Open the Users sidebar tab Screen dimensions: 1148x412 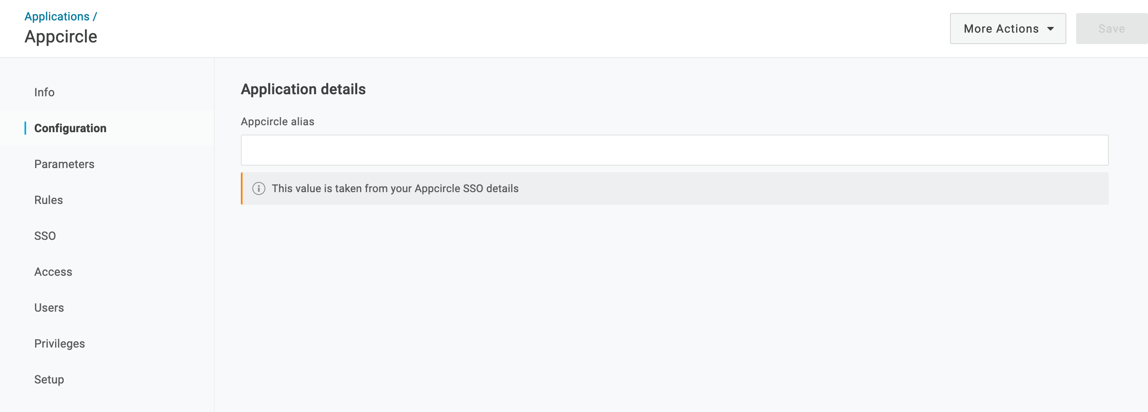(49, 308)
